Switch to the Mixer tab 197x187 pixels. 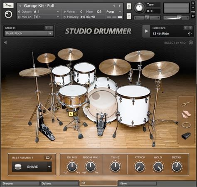pyautogui.click(x=137, y=184)
